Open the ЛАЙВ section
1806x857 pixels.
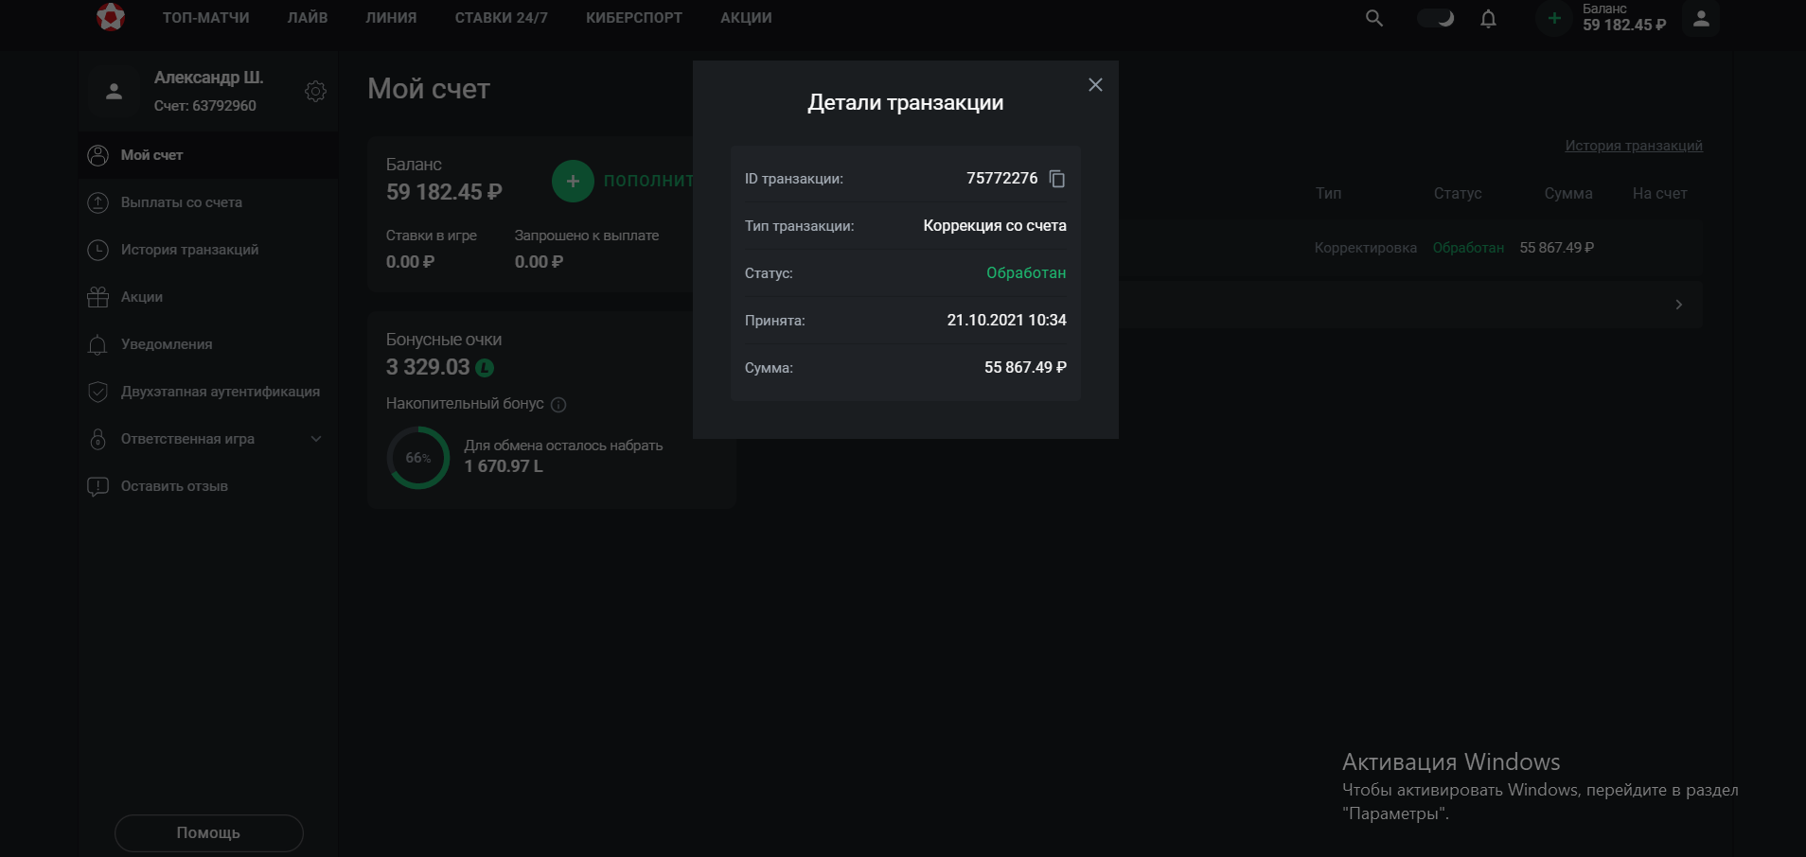[308, 18]
